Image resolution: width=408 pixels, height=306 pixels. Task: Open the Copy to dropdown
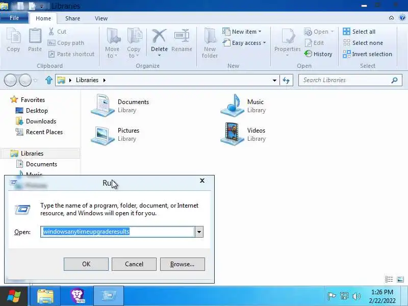[134, 43]
